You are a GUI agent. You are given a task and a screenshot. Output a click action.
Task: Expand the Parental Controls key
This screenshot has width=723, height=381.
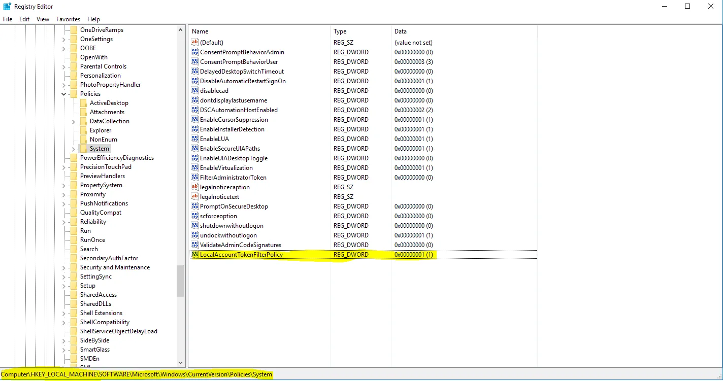64,66
